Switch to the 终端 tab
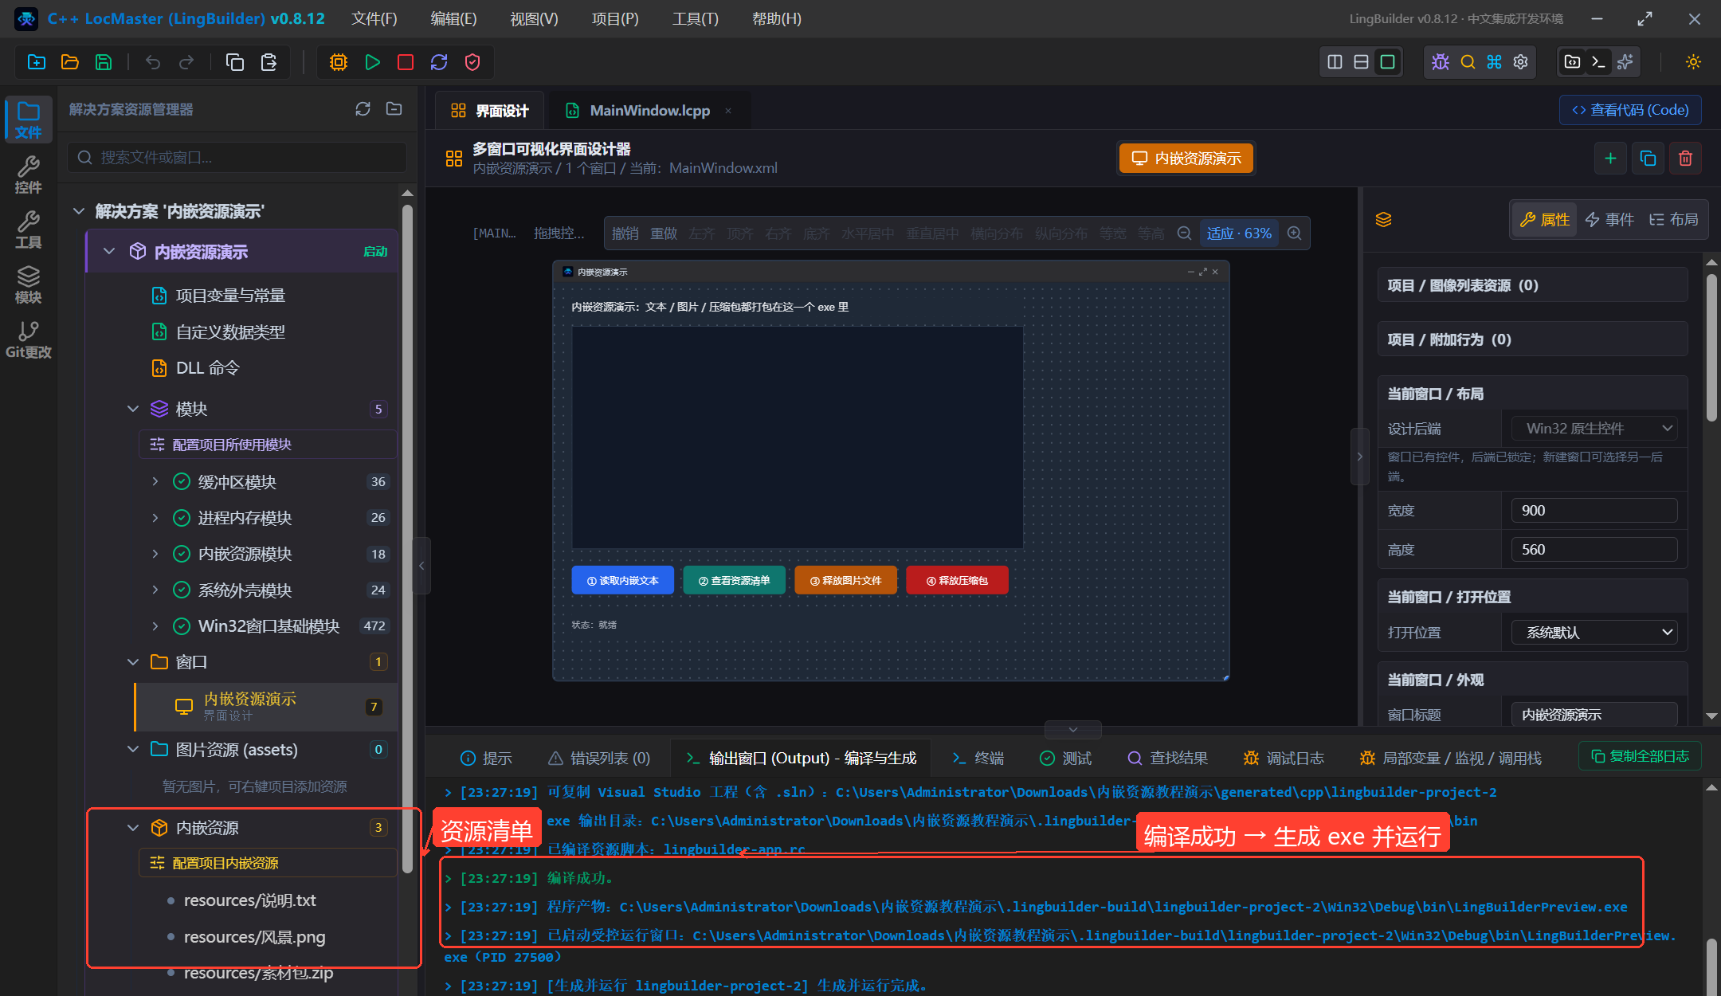The width and height of the screenshot is (1721, 996). tap(978, 758)
